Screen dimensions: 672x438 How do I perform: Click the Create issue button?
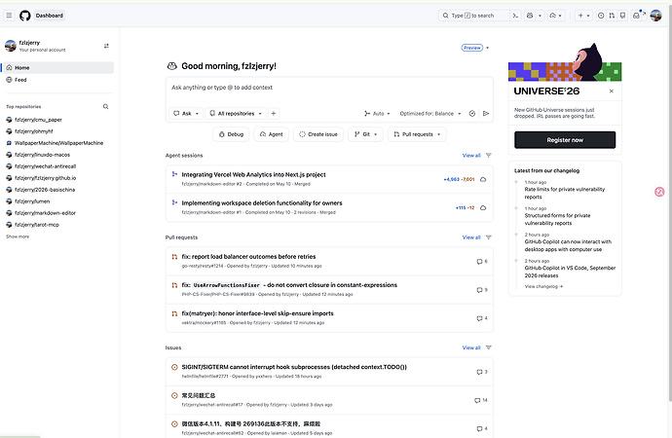coord(318,134)
